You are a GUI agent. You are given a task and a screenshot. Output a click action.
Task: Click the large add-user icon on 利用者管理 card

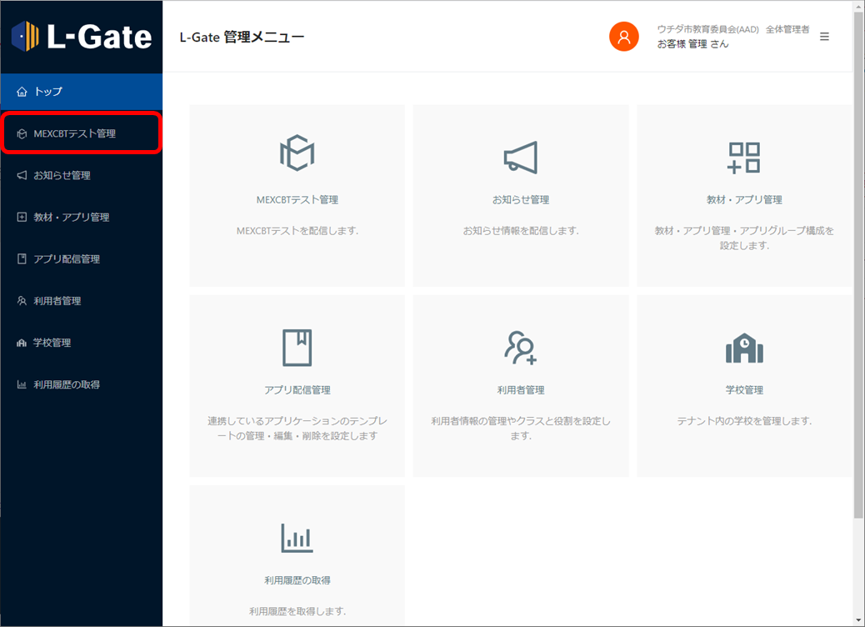tap(520, 348)
